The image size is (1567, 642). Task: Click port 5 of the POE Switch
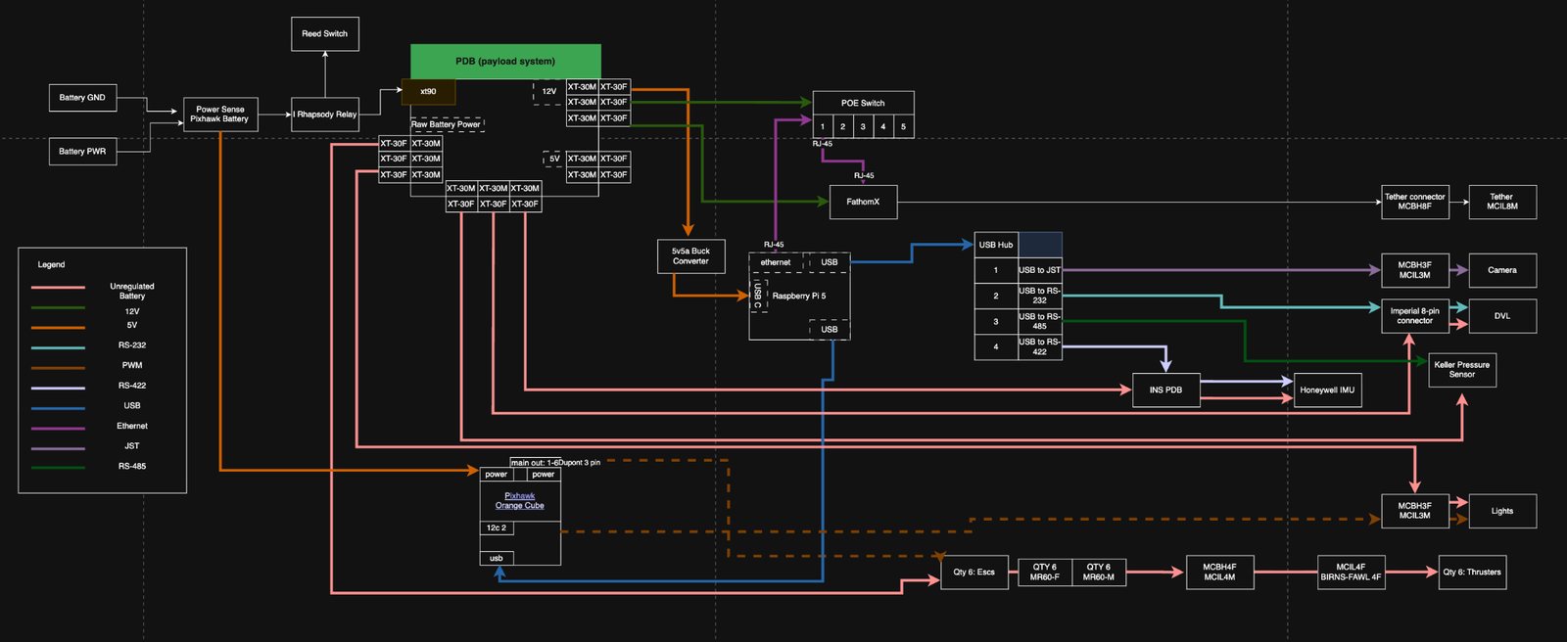pos(903,126)
